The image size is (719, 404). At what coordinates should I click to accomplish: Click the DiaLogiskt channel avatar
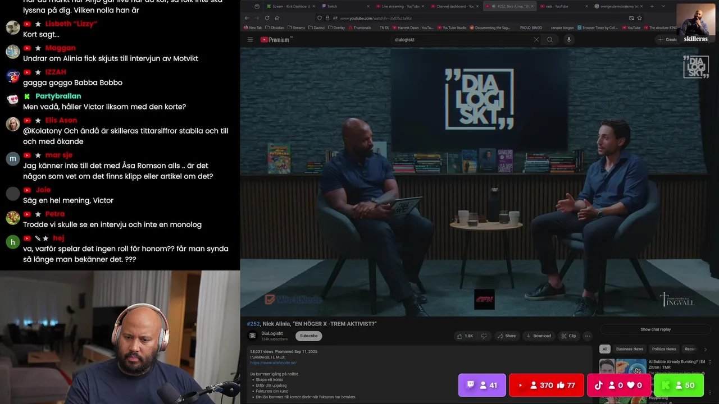[253, 336]
